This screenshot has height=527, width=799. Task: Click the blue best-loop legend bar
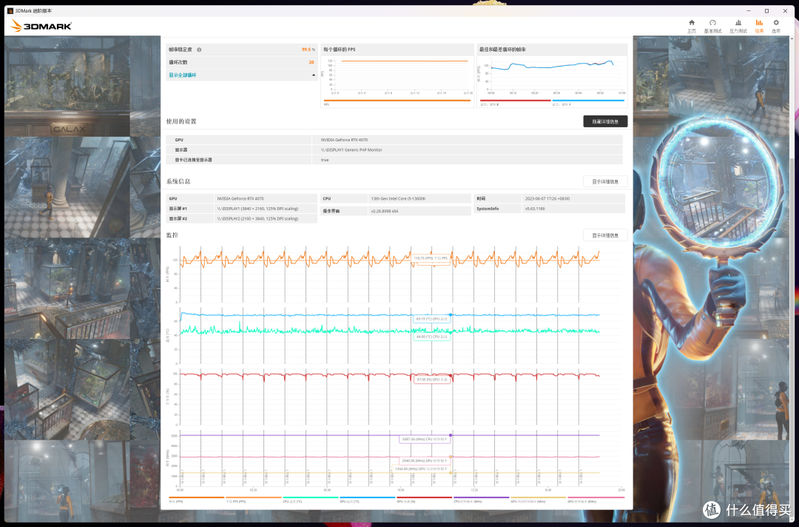tap(588, 102)
